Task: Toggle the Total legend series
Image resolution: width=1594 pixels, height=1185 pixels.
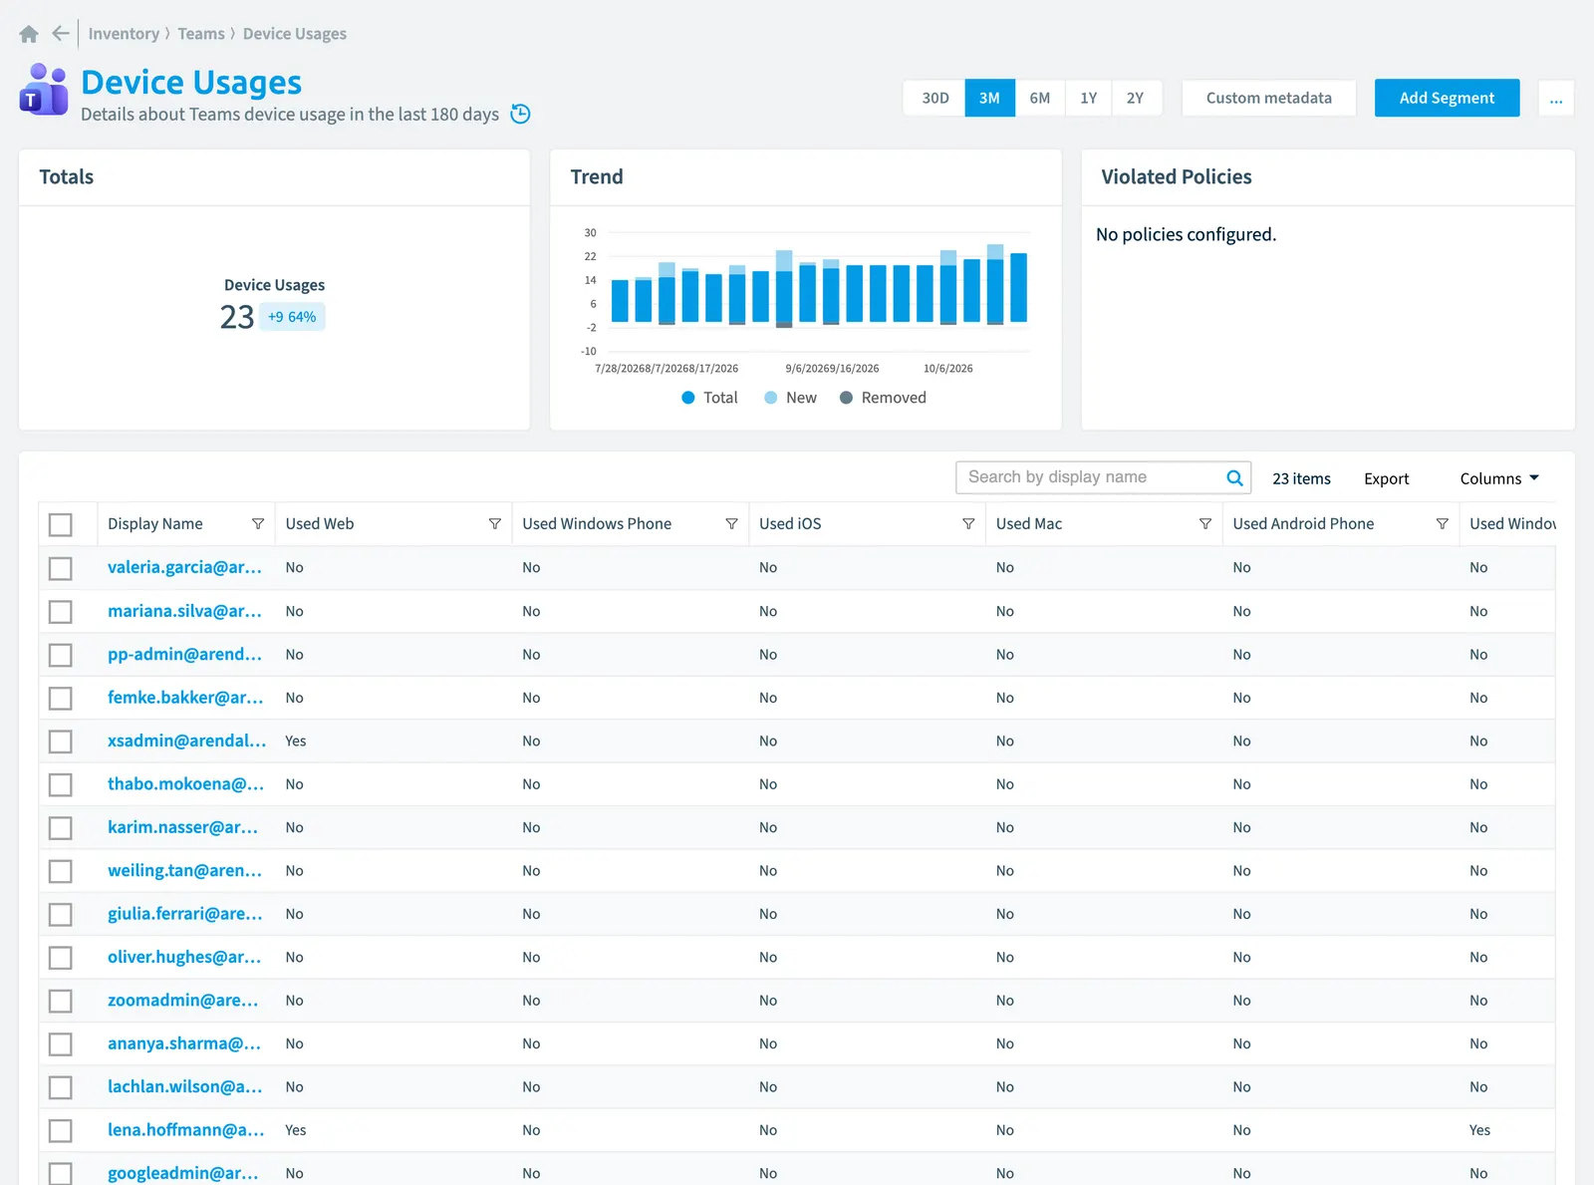Action: click(709, 398)
